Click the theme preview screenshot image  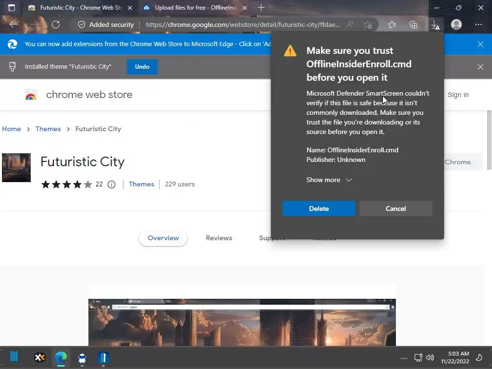pyautogui.click(x=242, y=322)
